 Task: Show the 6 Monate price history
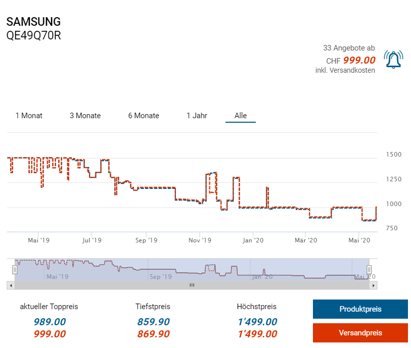click(x=144, y=116)
